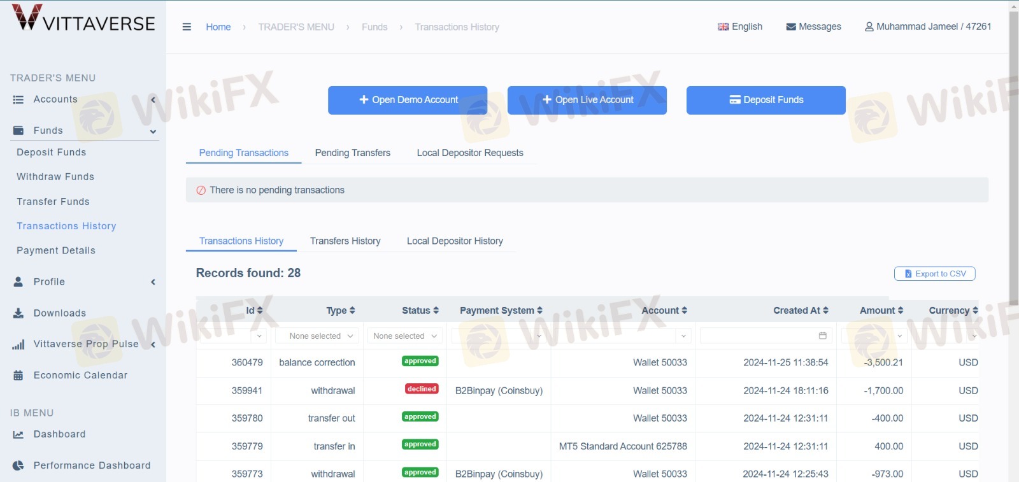Open the Type filter dropdown
Screen dimensions: 1019x482
[x=317, y=336]
